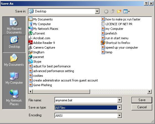Select 'adjust for best performance' file name

click(52, 66)
